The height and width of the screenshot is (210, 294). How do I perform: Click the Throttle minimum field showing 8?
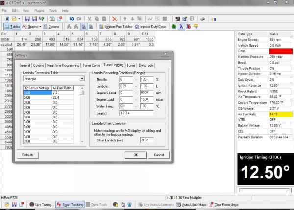(x=126, y=79)
